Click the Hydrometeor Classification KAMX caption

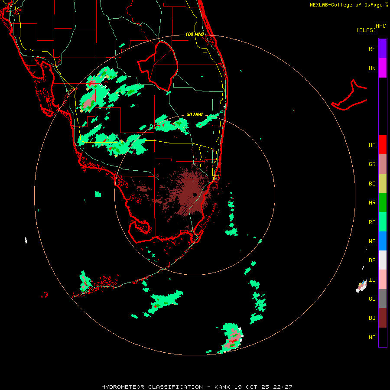[x=197, y=387]
